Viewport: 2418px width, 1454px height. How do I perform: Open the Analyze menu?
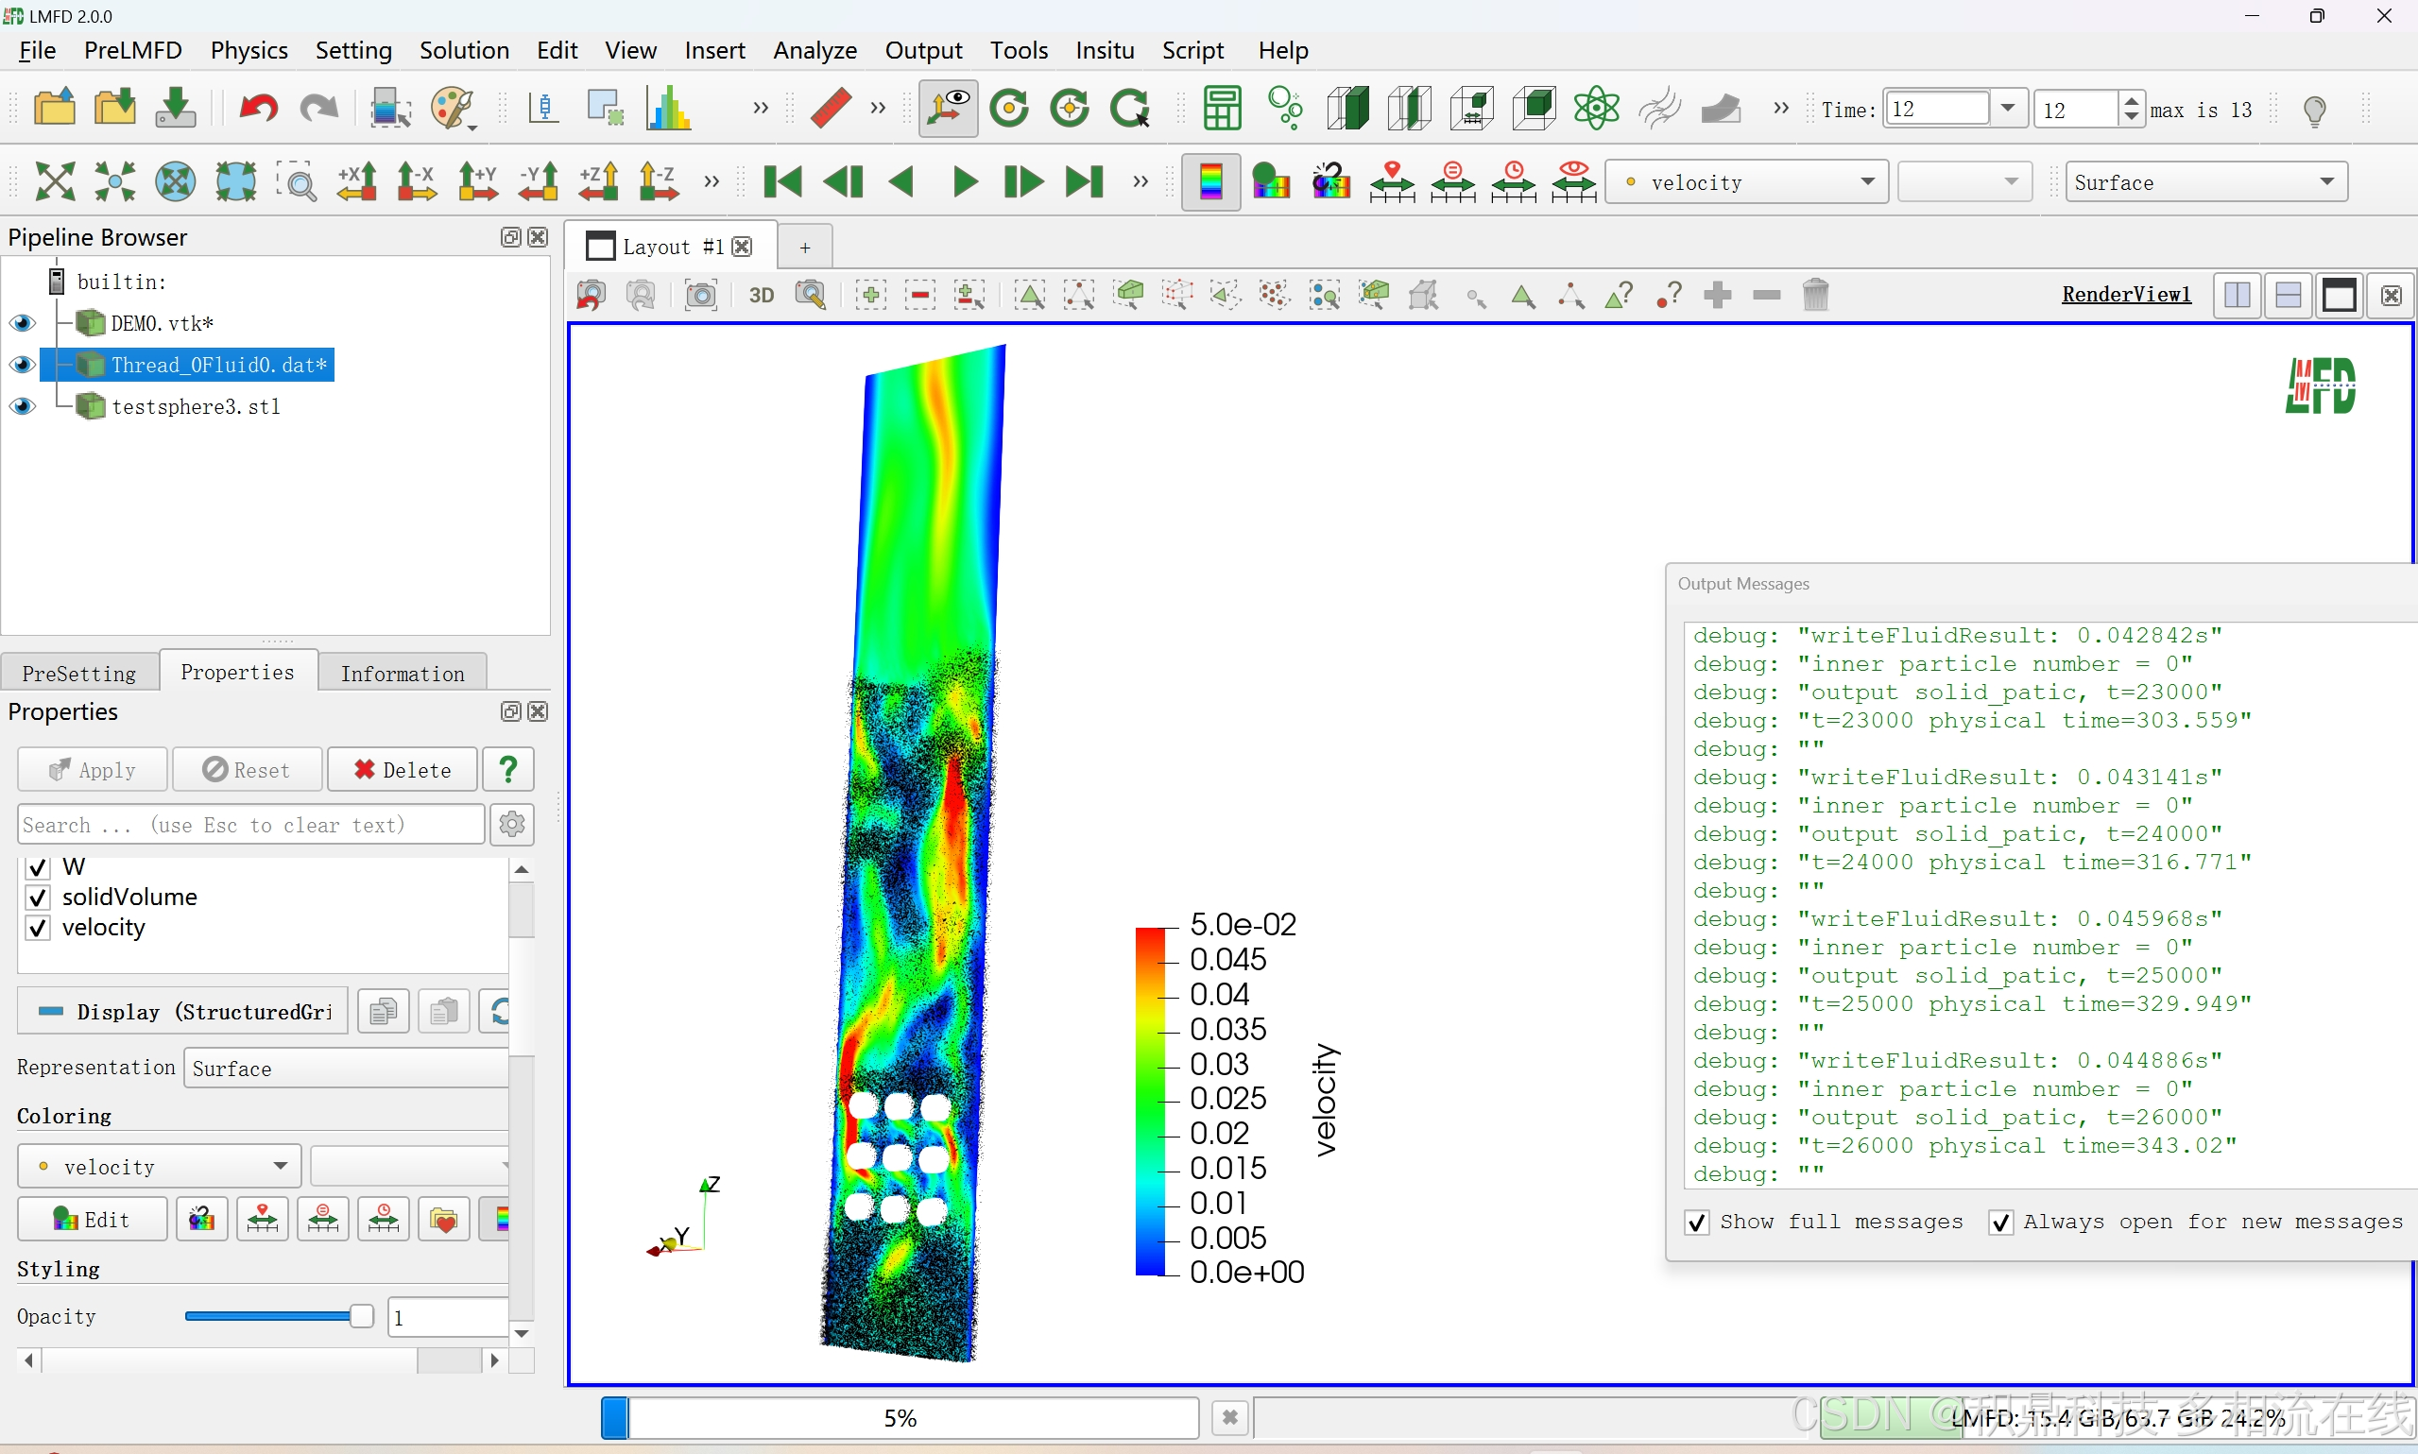815,50
